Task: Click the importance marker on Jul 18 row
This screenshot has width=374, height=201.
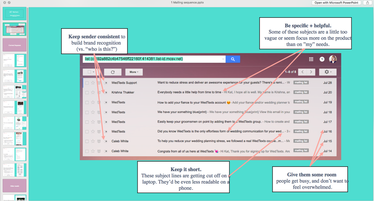Action: pyautogui.click(x=106, y=112)
